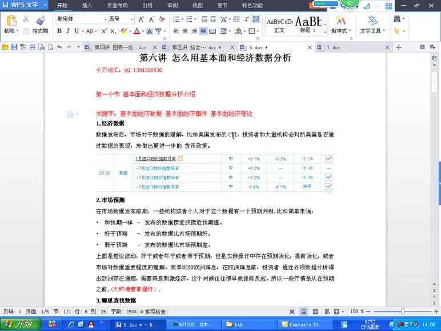Click the insert table grid icon
Viewport: 441px width, 331px height.
236,19
